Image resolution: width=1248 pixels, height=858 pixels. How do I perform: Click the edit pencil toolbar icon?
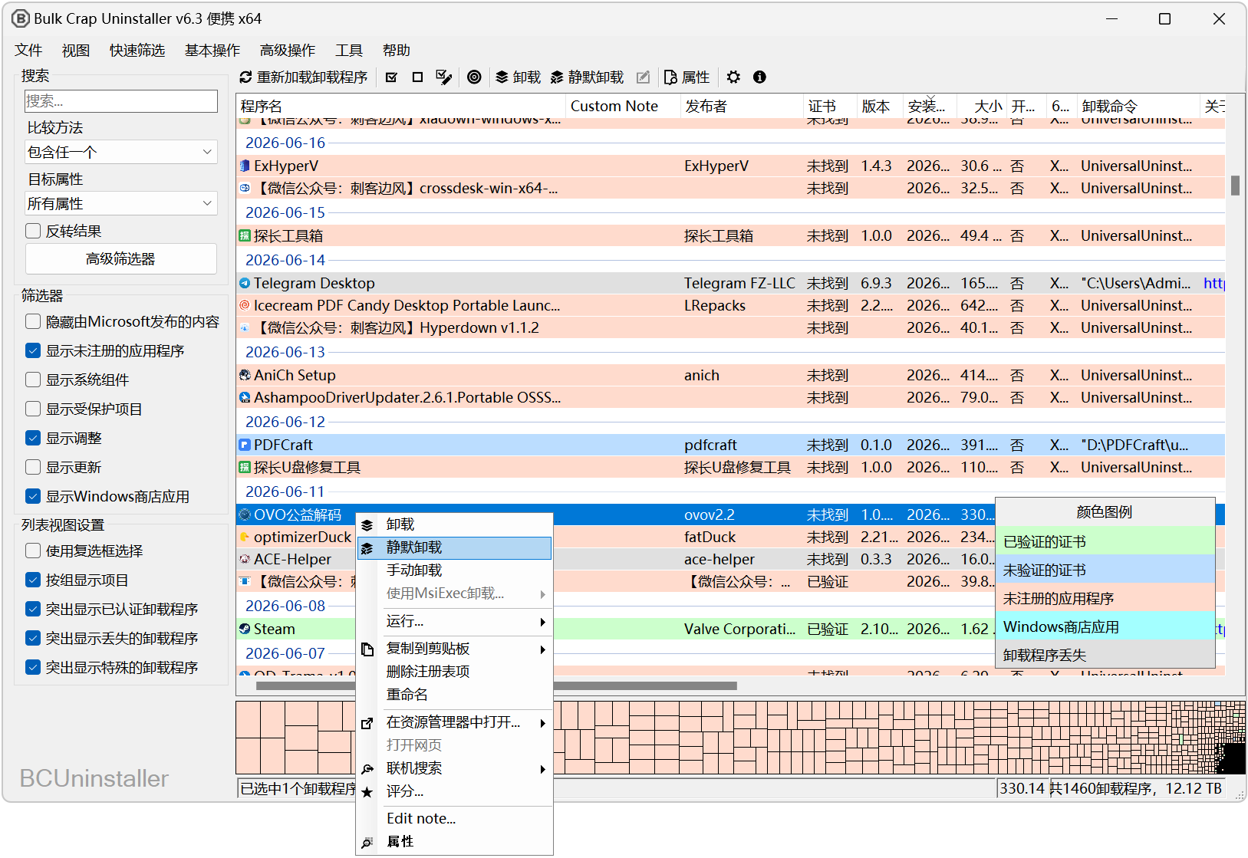pos(644,77)
